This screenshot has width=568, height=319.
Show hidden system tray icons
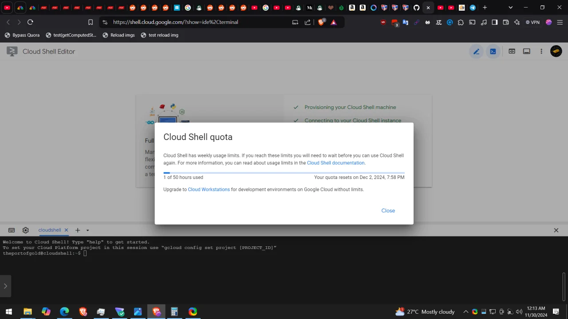pyautogui.click(x=466, y=312)
